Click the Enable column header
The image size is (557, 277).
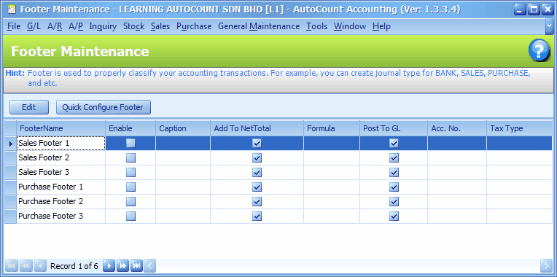(131, 128)
